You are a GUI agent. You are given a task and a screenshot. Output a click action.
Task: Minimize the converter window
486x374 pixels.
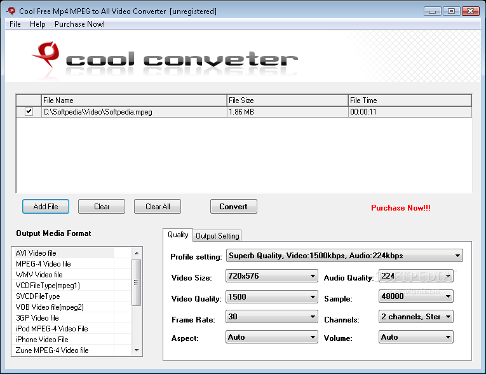click(x=433, y=11)
